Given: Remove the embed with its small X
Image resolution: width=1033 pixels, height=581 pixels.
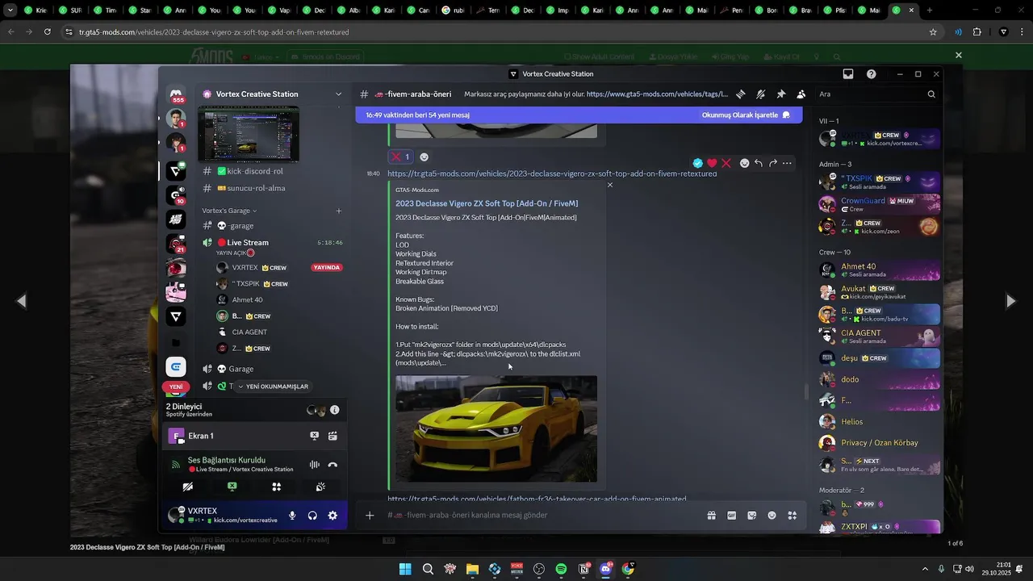Looking at the screenshot, I should tap(610, 185).
